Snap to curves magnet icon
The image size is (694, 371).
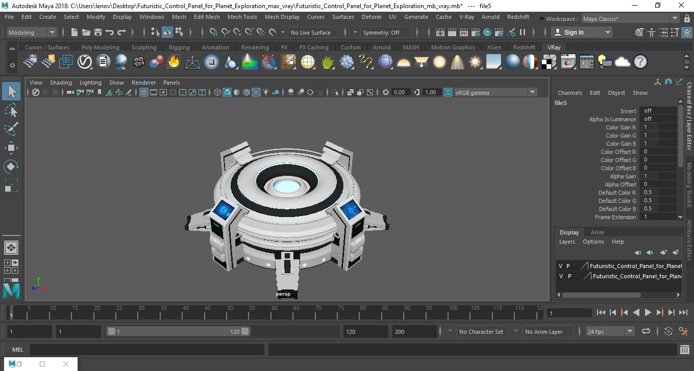[226, 32]
